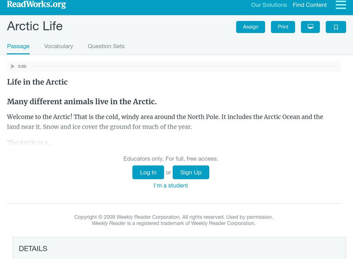Click the Log In button
The height and width of the screenshot is (259, 353).
148,172
